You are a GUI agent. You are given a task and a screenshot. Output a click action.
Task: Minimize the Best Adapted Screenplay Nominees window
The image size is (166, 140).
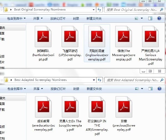click(x=143, y=71)
